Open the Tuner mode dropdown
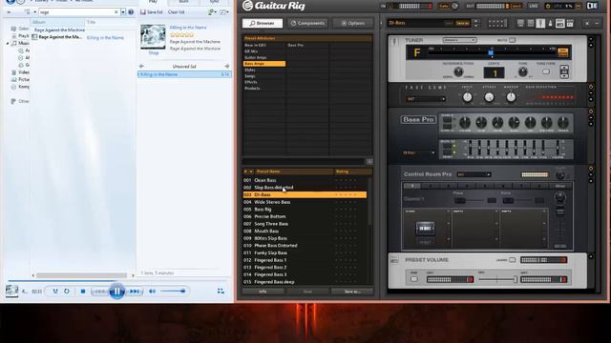 coord(459,40)
